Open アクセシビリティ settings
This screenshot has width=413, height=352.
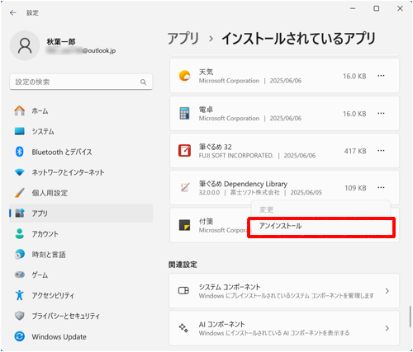click(81, 295)
